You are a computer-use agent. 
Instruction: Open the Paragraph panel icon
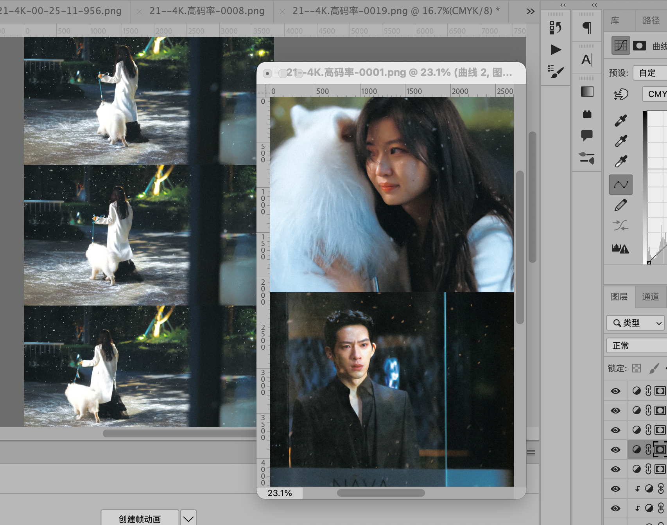(x=587, y=28)
